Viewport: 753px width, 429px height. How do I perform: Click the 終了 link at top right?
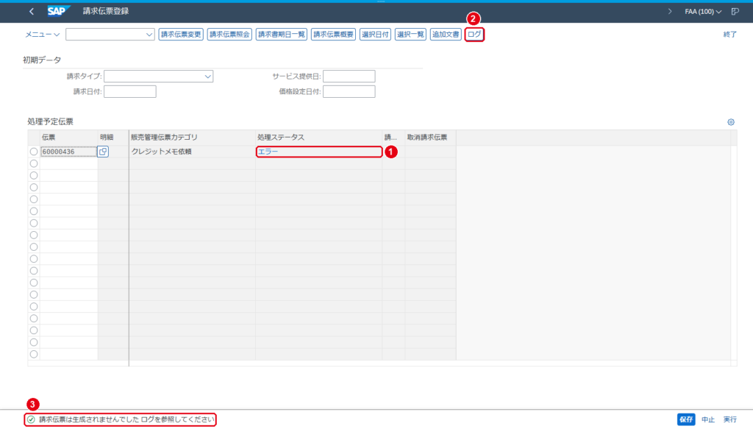pyautogui.click(x=730, y=35)
